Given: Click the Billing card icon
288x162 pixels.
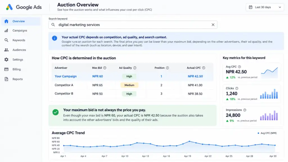Looking at the screenshot, I should 6,69.
